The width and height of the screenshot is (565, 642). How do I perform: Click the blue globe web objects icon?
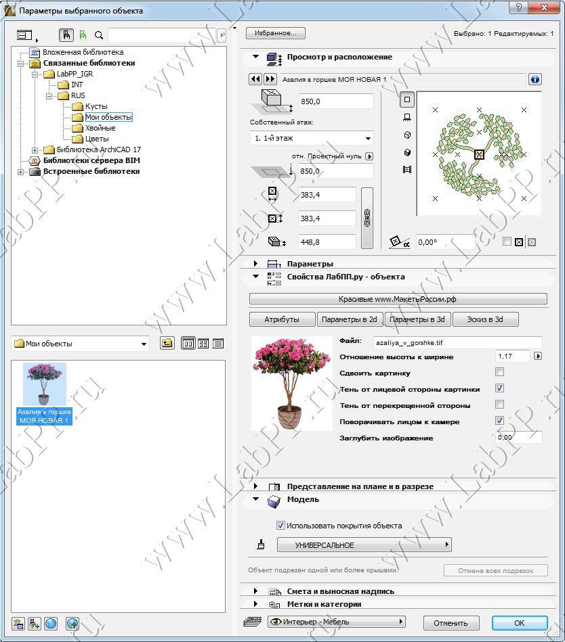click(x=51, y=624)
